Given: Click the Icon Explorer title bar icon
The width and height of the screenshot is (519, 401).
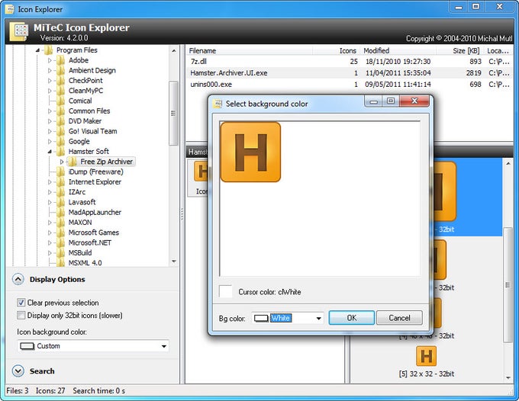Looking at the screenshot, I should coord(10,9).
